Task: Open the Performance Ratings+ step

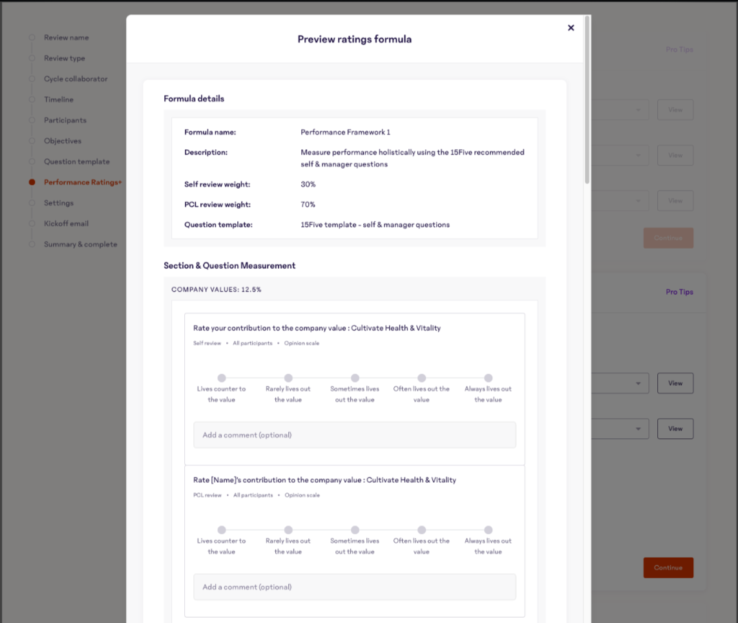Action: pos(82,182)
